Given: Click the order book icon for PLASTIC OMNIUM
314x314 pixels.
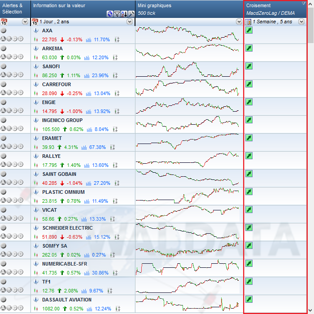Looking at the screenshot, I should tap(115, 201).
